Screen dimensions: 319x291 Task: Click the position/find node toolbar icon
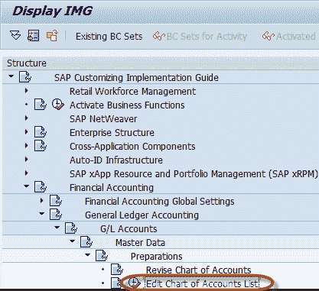(x=34, y=35)
